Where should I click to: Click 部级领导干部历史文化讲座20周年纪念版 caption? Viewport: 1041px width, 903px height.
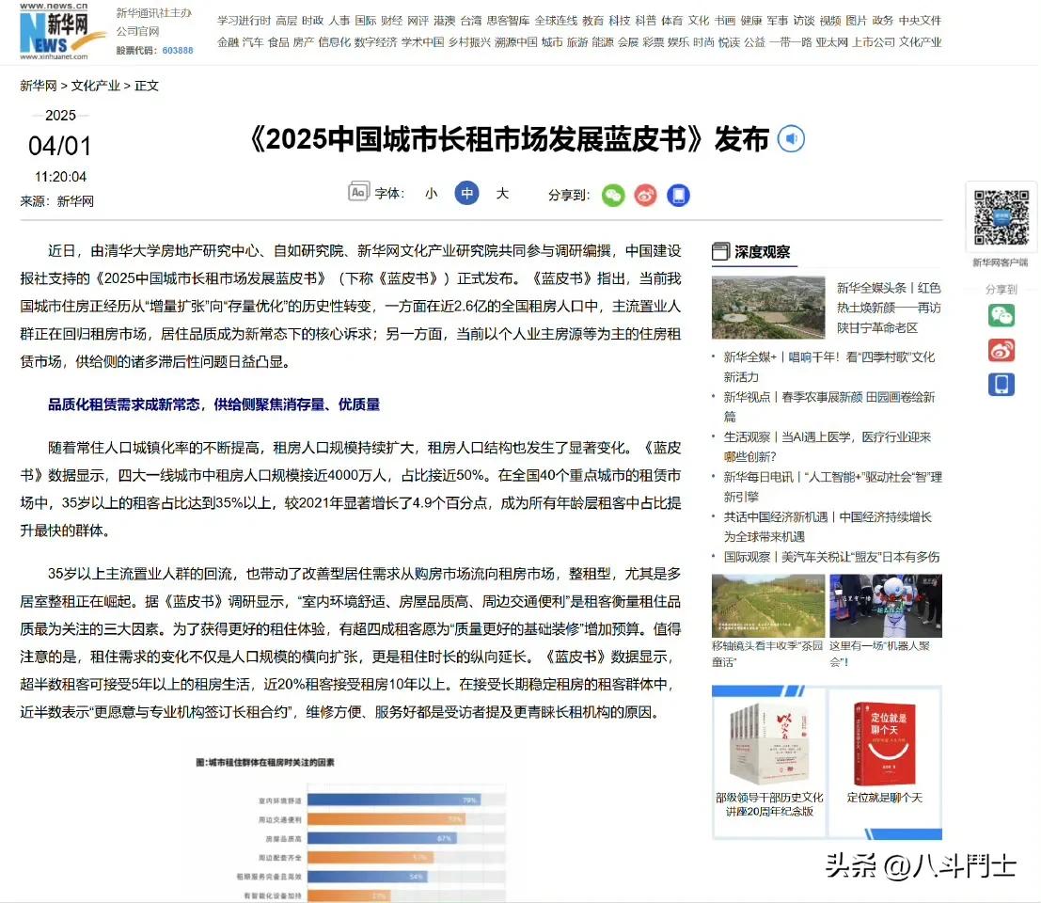[x=769, y=804]
